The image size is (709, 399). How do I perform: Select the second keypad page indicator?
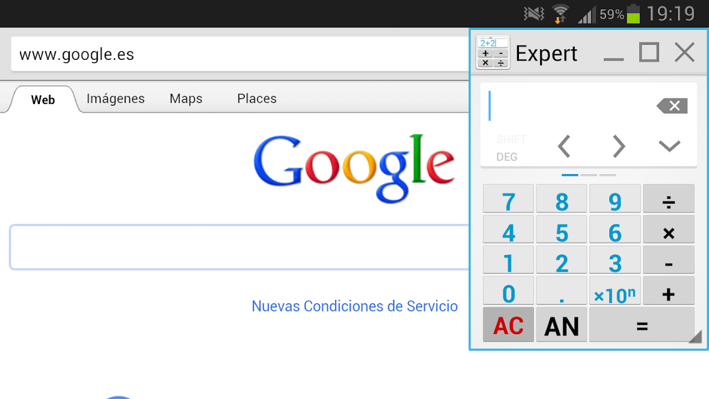pos(589,175)
